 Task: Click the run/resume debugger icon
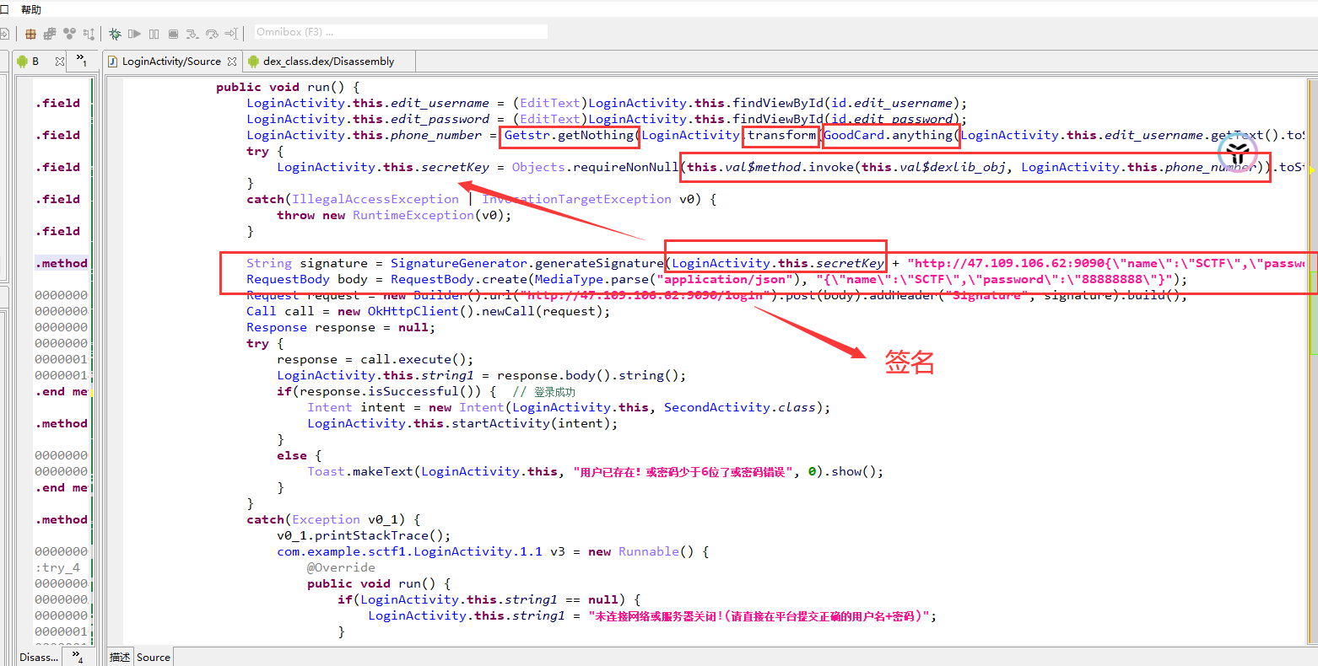(134, 34)
